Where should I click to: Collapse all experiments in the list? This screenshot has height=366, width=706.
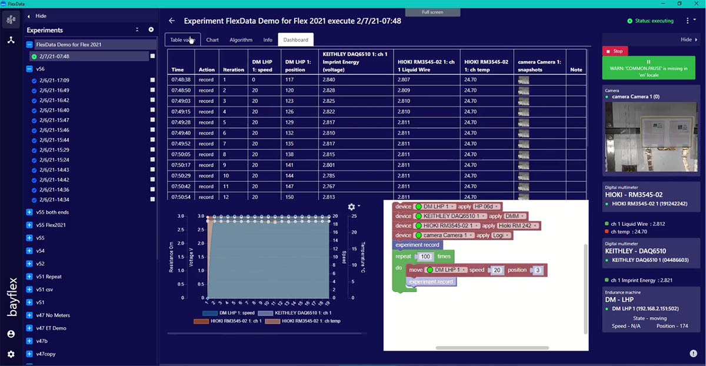click(x=137, y=30)
